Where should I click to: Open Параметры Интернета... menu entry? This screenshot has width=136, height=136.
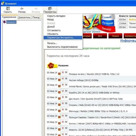[63, 38]
